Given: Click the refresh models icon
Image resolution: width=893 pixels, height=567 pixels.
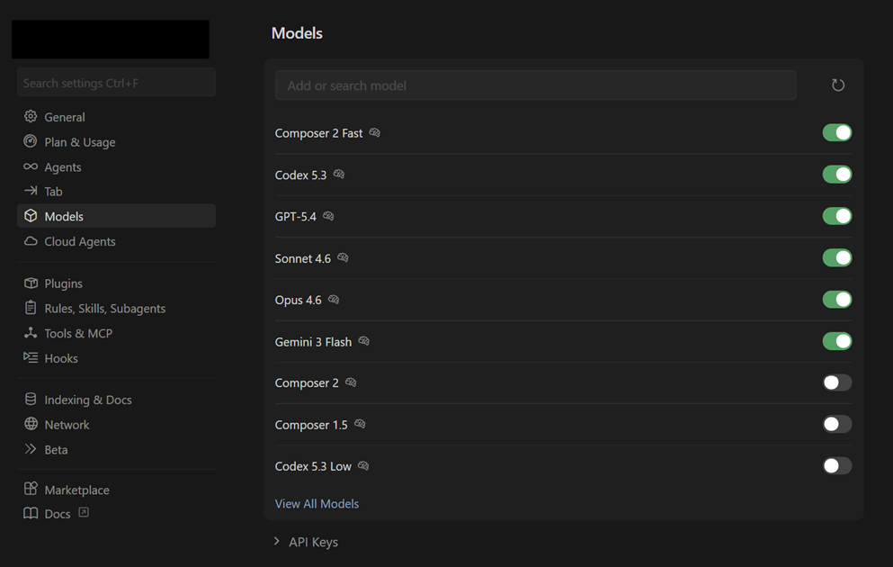Looking at the screenshot, I should coord(838,85).
